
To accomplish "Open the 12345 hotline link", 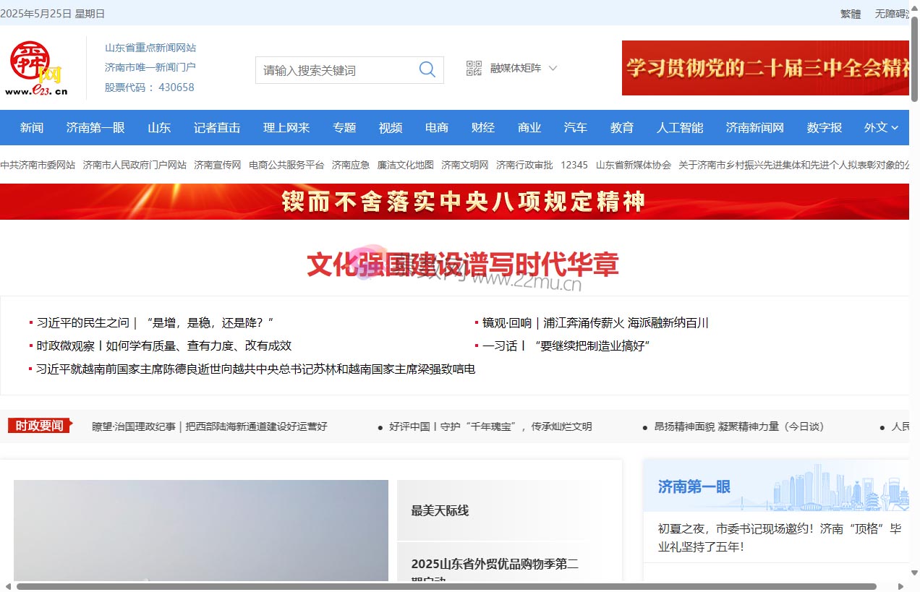I will point(574,165).
